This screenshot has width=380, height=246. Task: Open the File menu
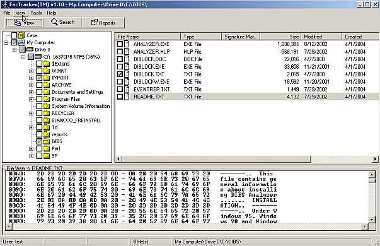pyautogui.click(x=7, y=13)
